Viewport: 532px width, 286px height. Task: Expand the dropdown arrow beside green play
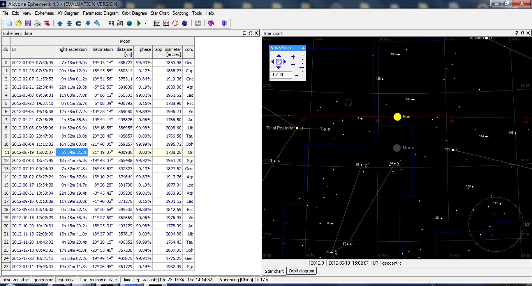pyautogui.click(x=145, y=23)
